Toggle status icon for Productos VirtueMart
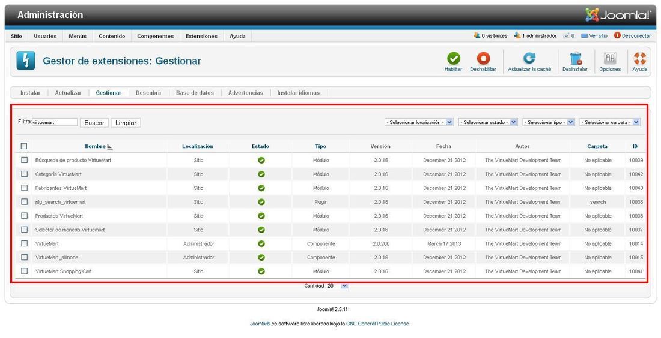Image resolution: width=661 pixels, height=338 pixels. point(261,216)
